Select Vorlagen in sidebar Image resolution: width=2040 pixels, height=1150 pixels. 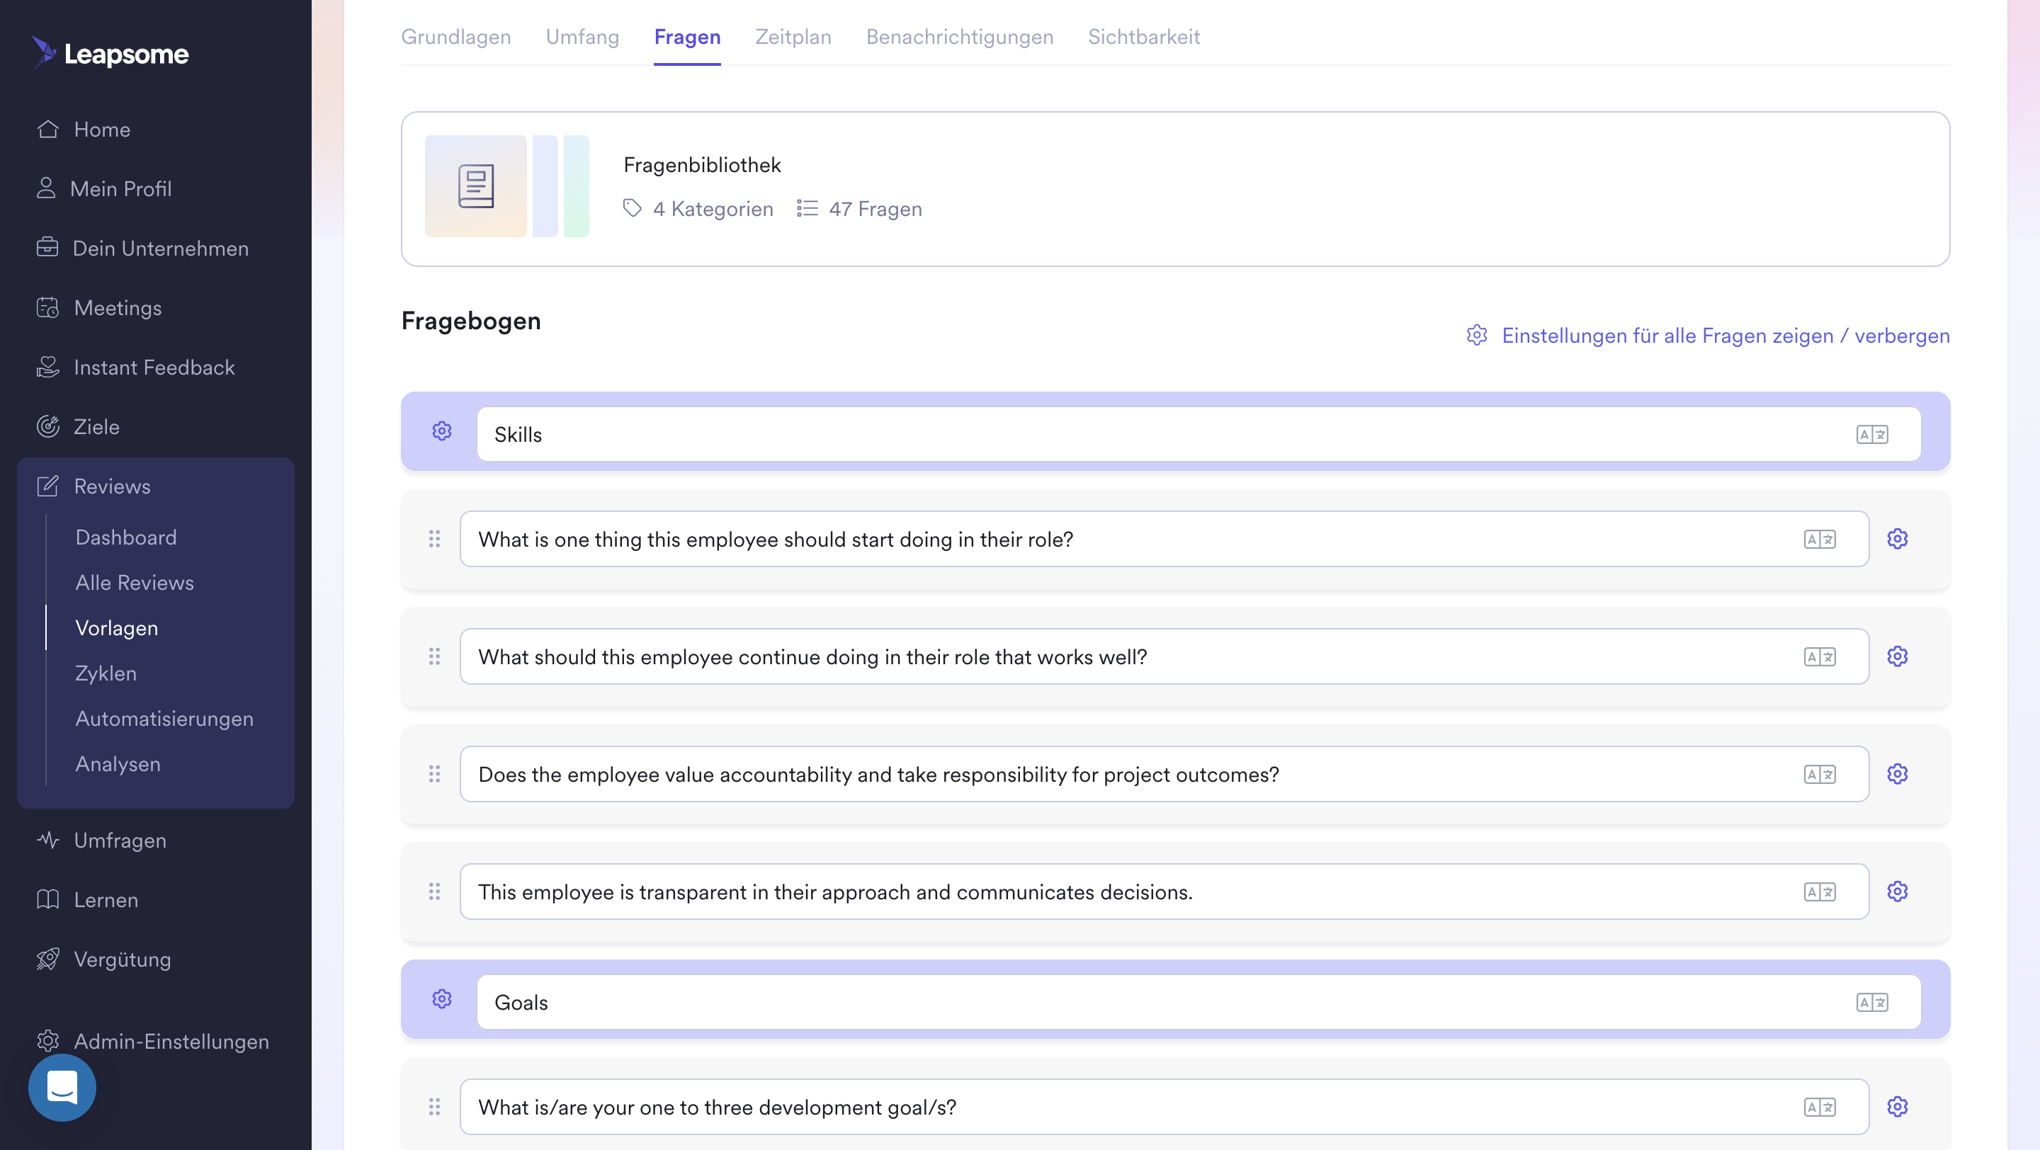[x=116, y=627]
